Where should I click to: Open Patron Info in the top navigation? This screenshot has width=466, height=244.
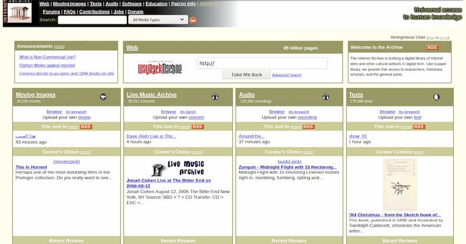(183, 4)
